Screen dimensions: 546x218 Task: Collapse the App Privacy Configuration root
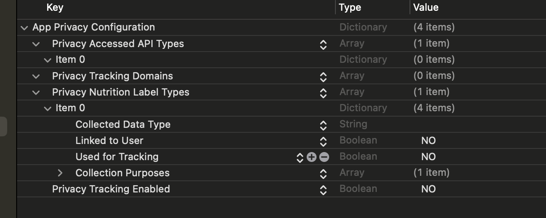(24, 28)
